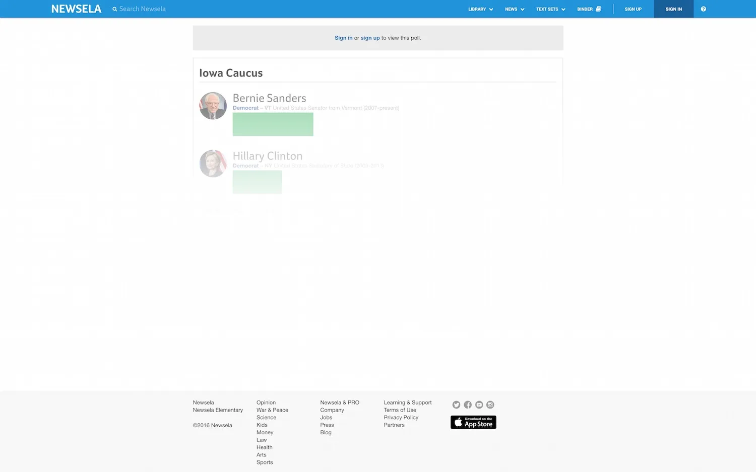Open the help question mark icon
The width and height of the screenshot is (756, 472).
703,9
